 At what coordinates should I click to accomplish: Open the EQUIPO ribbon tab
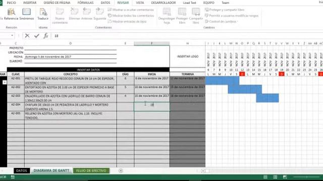click(x=208, y=3)
